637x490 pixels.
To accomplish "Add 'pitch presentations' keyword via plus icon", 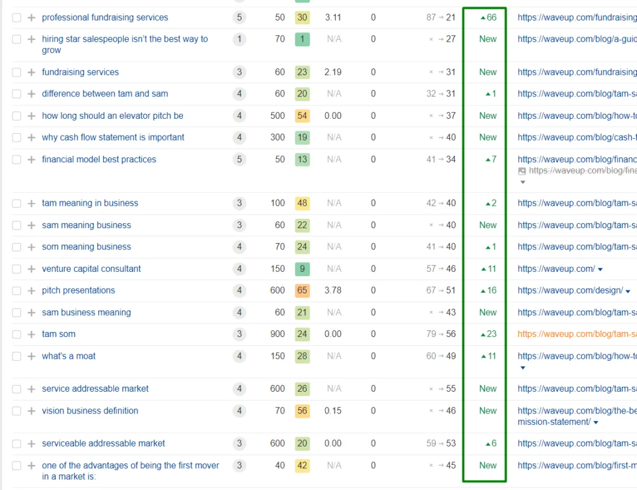I will pos(31,290).
